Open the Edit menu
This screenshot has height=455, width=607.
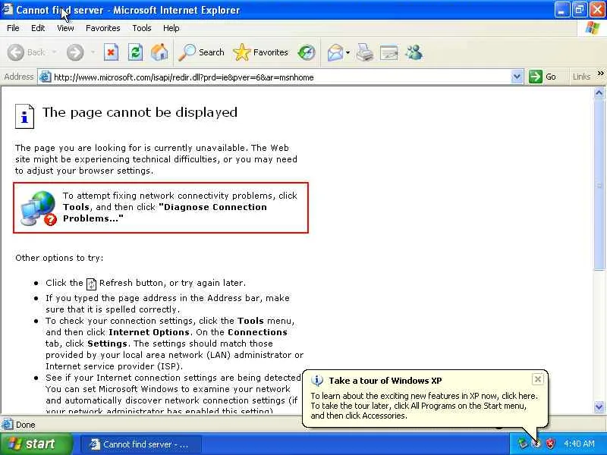point(38,28)
